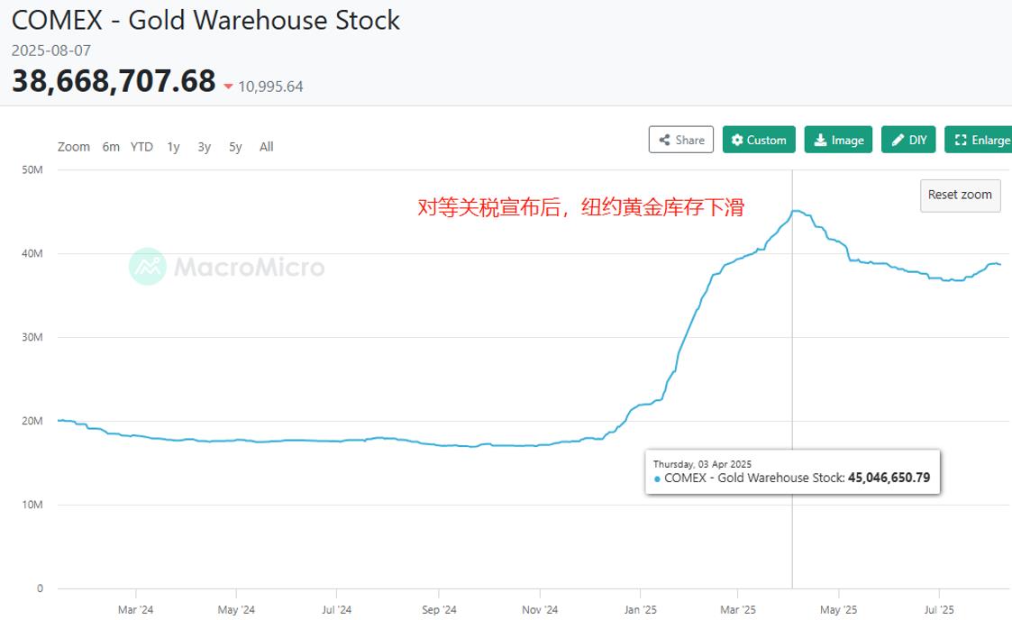Click the 38,668,707.68 current value
Viewport: 1012px width, 620px height.
click(114, 81)
